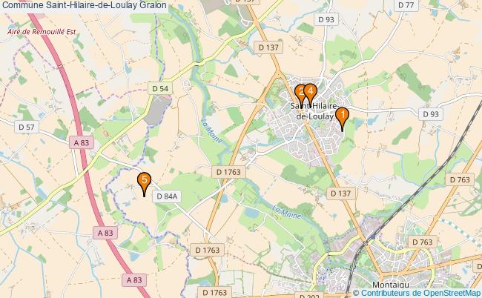Click the D 93 shield at map top
Viewport: 482px width, 298px height.
[x=326, y=20]
